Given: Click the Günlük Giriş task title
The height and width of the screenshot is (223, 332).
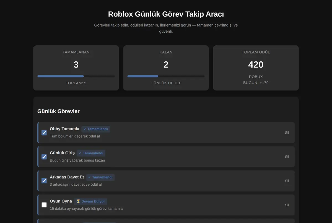Looking at the screenshot, I should pos(62,153).
